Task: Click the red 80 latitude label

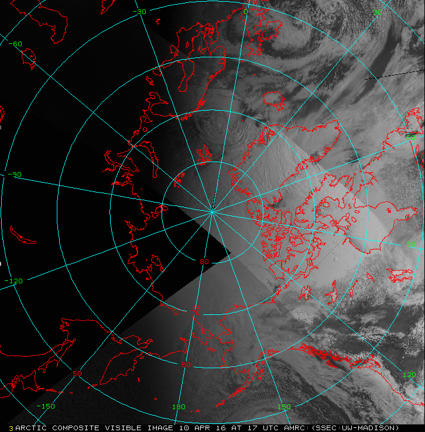Action: coord(204,262)
